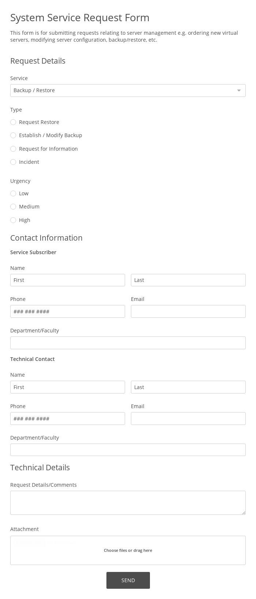Viewport: 256px width, 599px height.
Task: Select Medium urgency
Action: coord(13,207)
